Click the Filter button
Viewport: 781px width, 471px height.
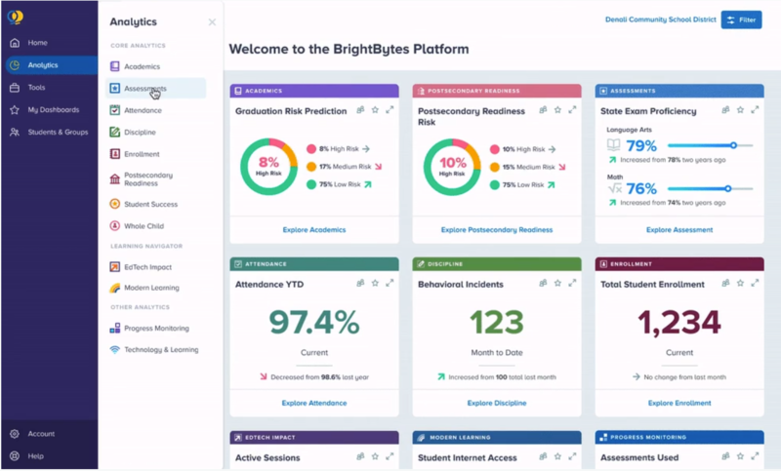pyautogui.click(x=741, y=20)
